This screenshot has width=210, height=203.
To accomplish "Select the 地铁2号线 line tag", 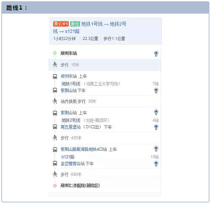I will tap(71, 120).
